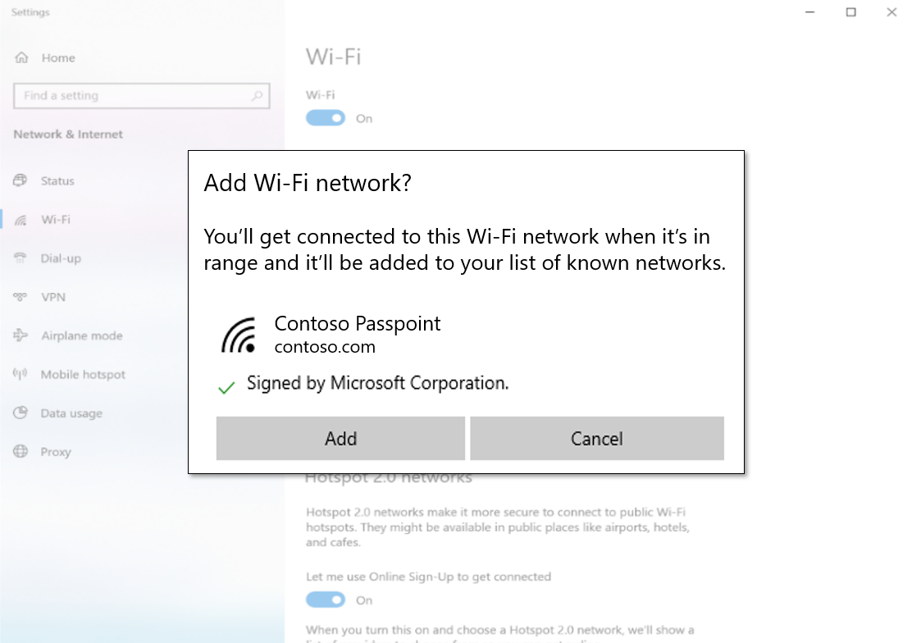This screenshot has height=643, width=912.
Task: Cancel adding the Wi-Fi network
Action: coord(597,438)
